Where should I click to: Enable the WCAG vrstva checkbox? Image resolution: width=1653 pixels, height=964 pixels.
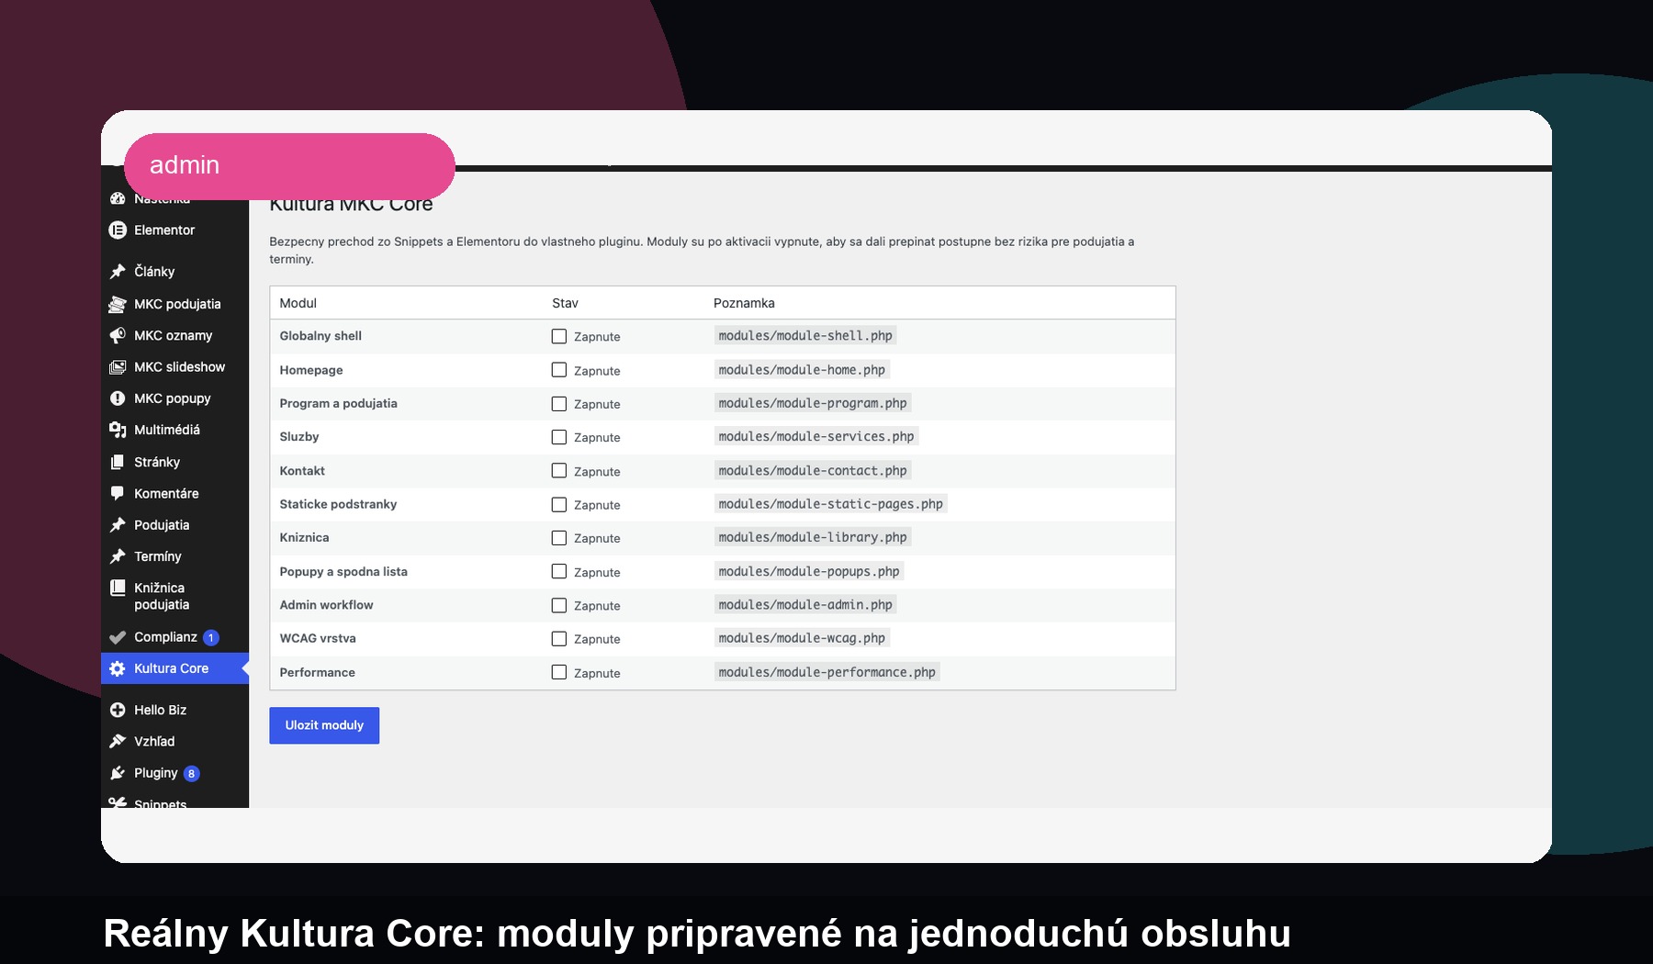click(x=558, y=638)
